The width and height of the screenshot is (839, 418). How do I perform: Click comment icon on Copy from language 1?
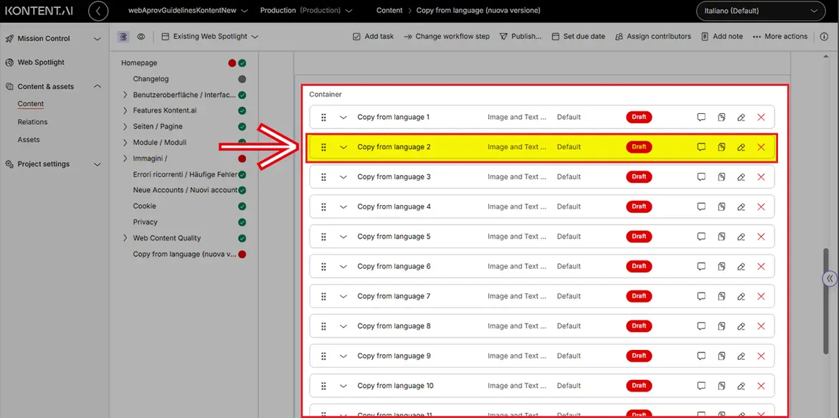click(x=701, y=118)
